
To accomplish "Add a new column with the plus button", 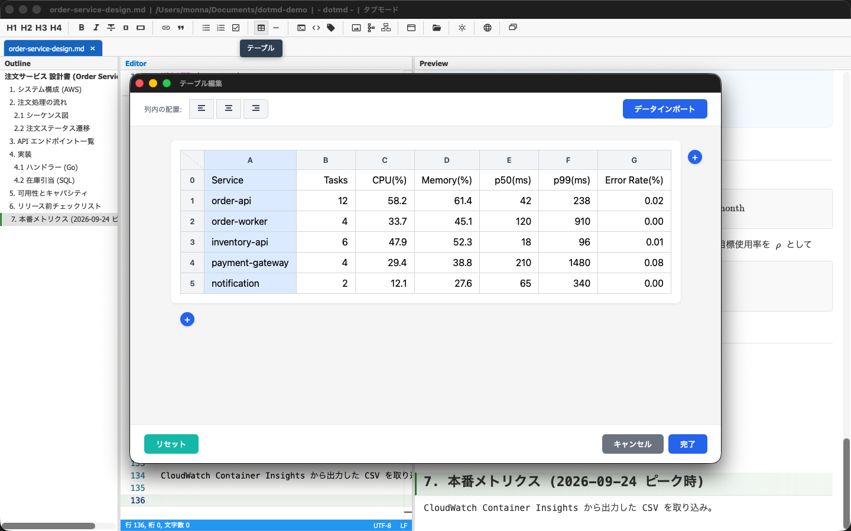I will pos(695,158).
